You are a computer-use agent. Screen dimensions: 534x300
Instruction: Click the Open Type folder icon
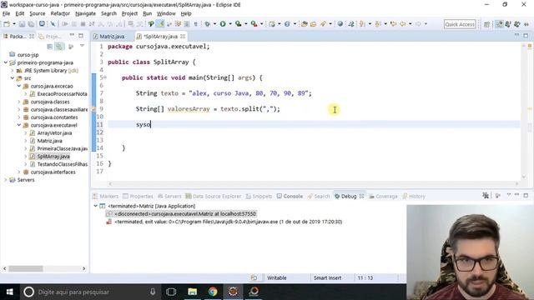[x=304, y=24]
